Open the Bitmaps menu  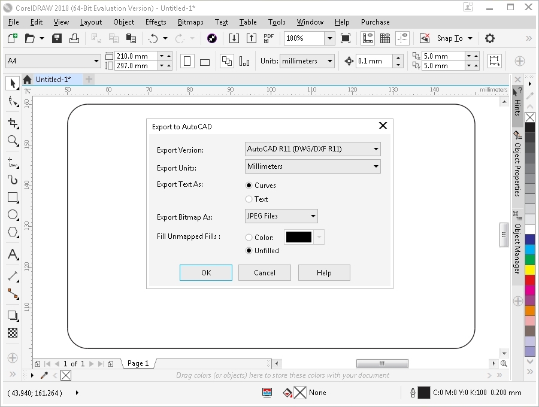tap(190, 22)
